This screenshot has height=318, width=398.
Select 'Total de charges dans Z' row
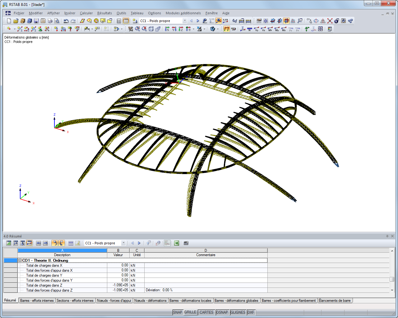click(135, 285)
